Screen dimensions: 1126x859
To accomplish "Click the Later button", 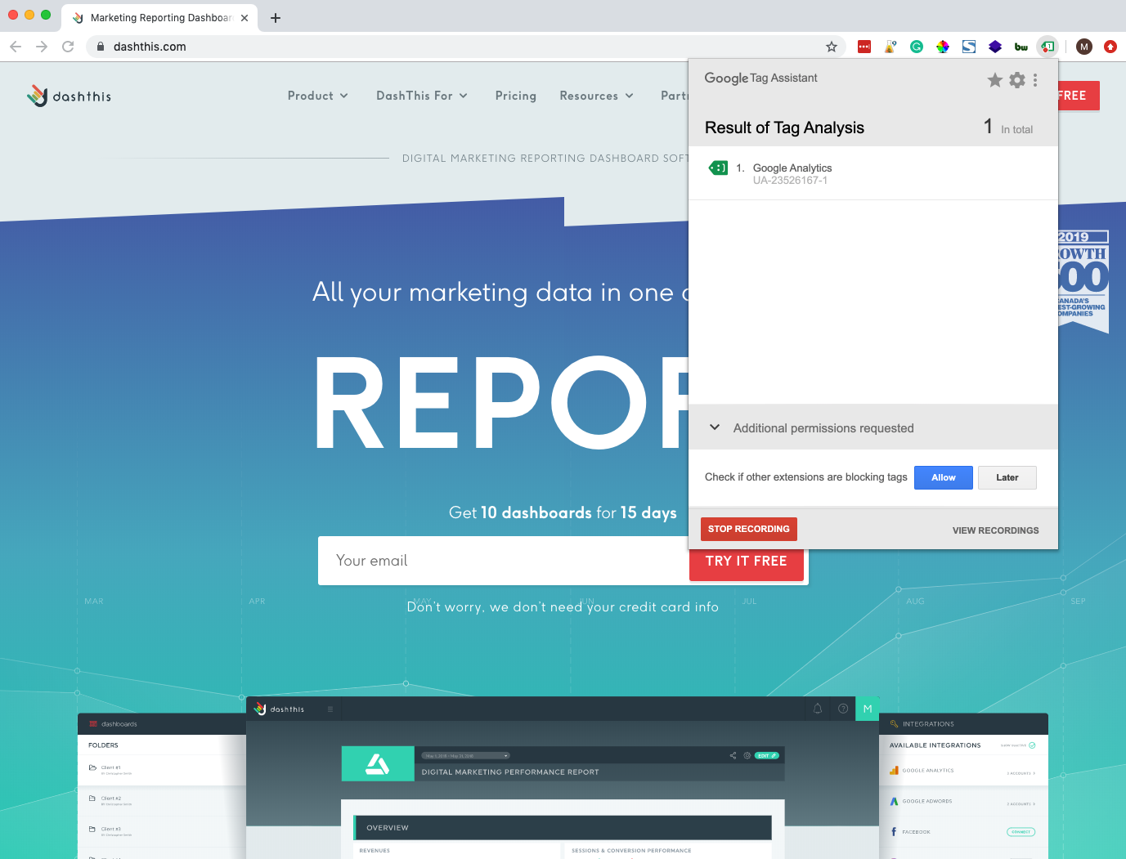I will pyautogui.click(x=1007, y=477).
